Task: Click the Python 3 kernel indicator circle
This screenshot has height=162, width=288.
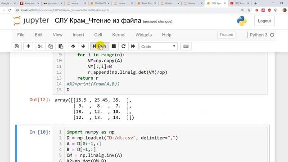Action: (x=272, y=35)
